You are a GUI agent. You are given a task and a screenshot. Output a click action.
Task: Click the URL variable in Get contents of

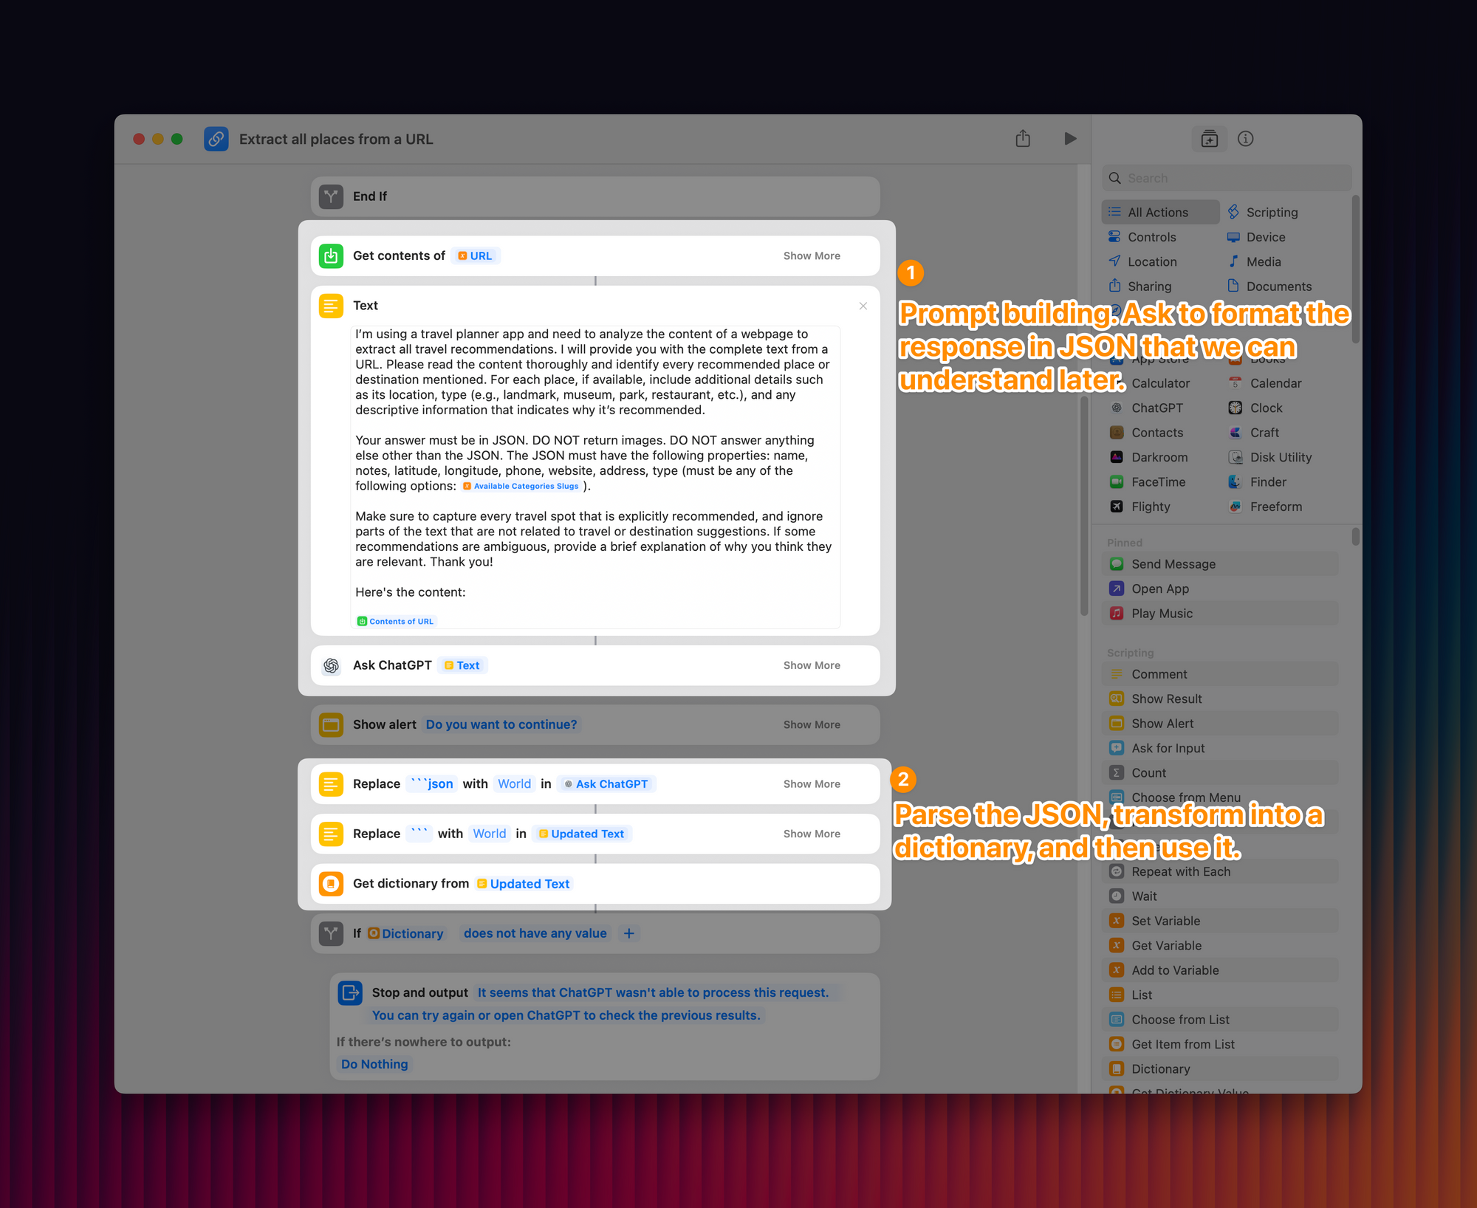(x=475, y=256)
